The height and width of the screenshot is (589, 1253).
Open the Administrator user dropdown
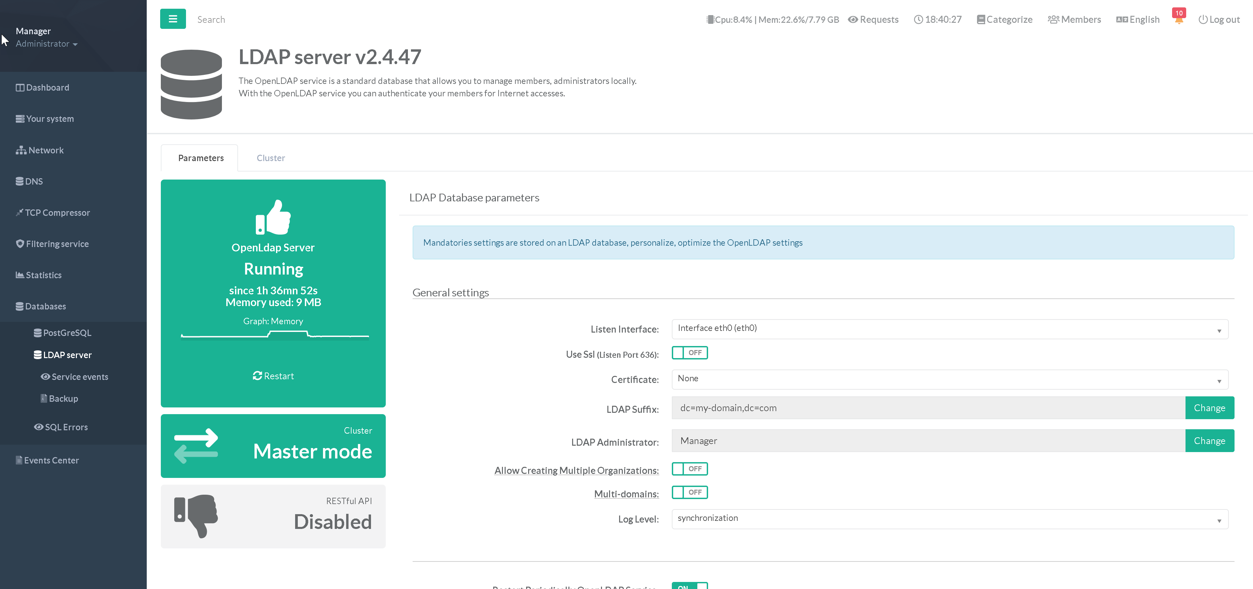pos(46,44)
